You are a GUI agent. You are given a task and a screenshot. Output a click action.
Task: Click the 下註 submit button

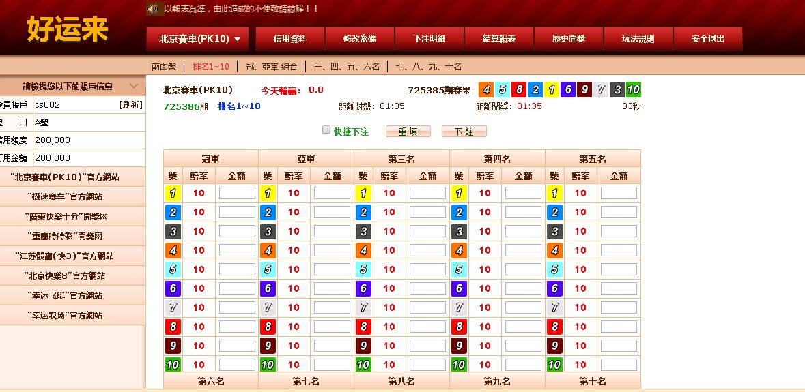464,132
